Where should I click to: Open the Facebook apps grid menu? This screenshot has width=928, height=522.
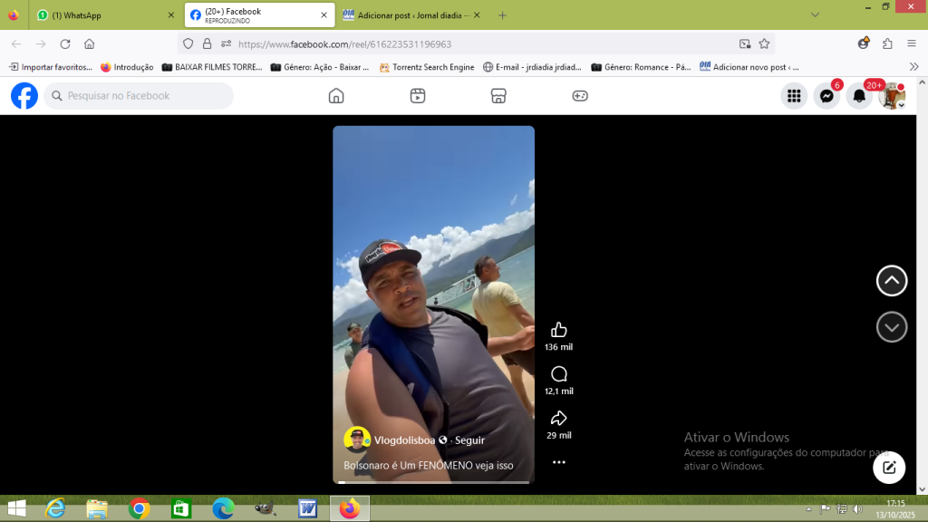794,96
